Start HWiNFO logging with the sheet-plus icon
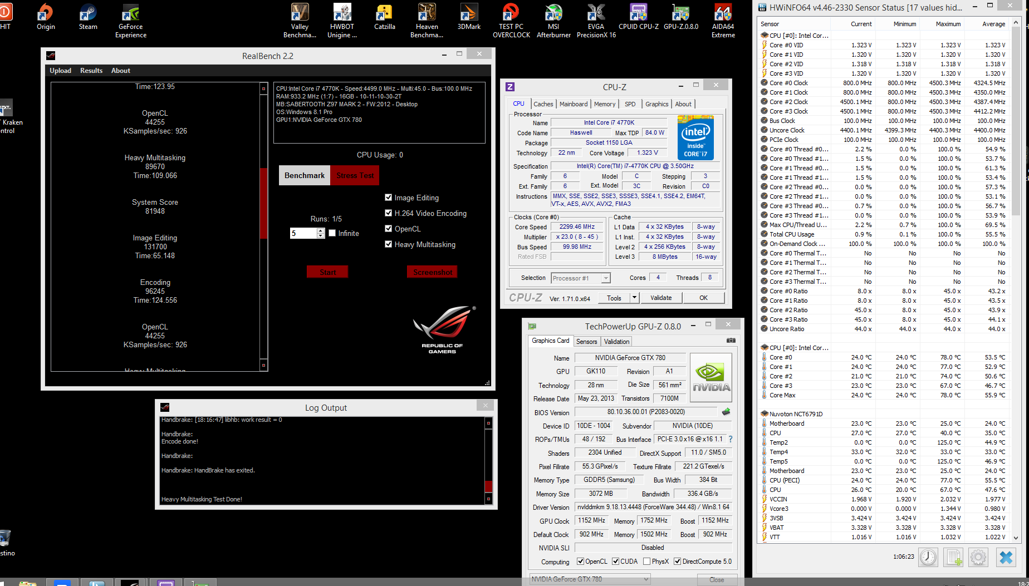1029x586 pixels. pyautogui.click(x=953, y=557)
